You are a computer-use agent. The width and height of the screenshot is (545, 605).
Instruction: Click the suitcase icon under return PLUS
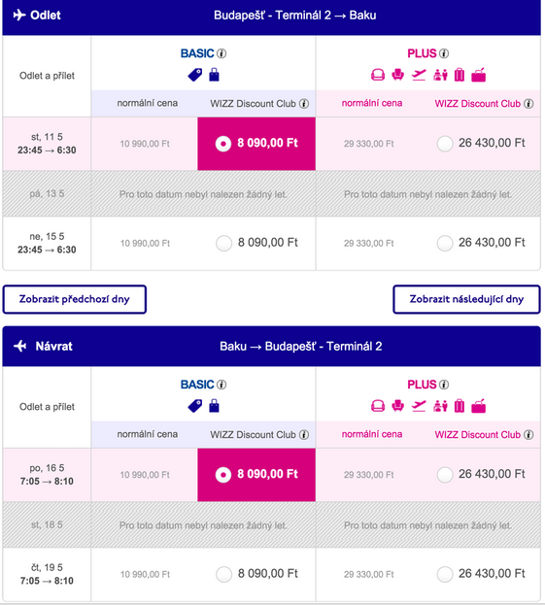tap(460, 406)
